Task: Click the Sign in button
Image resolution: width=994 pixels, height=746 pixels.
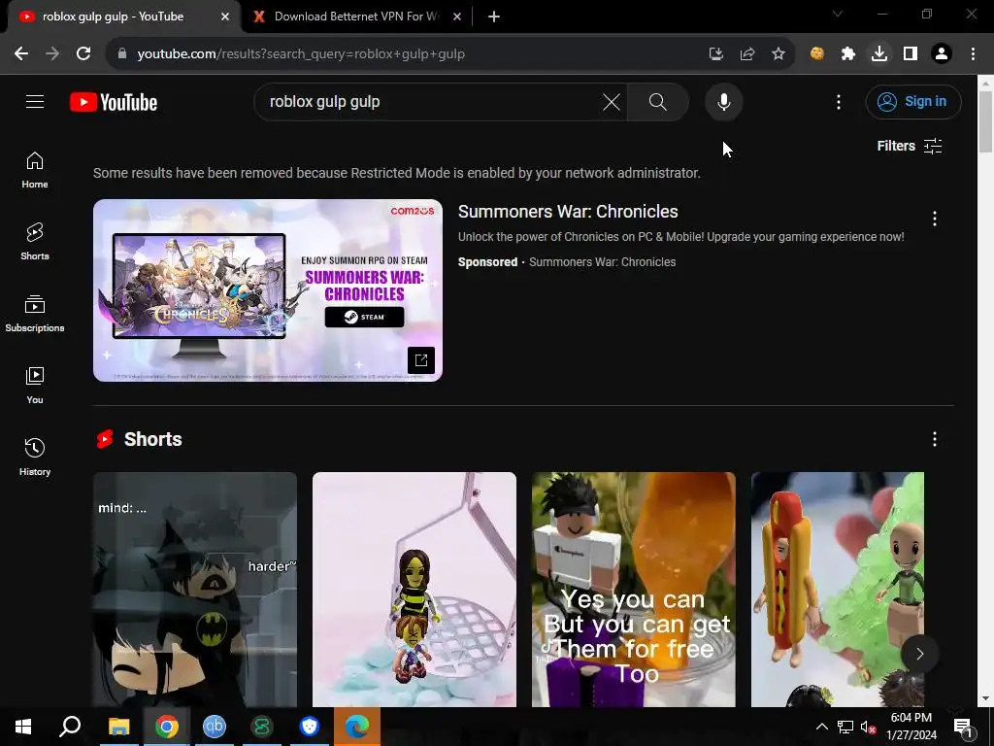Action: click(913, 101)
